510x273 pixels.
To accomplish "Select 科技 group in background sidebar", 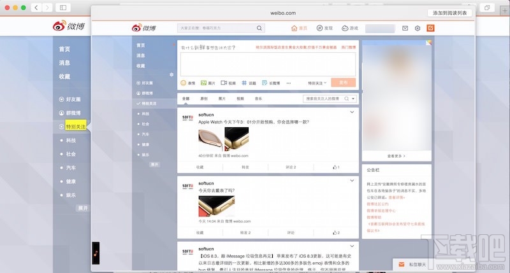I will point(71,140).
